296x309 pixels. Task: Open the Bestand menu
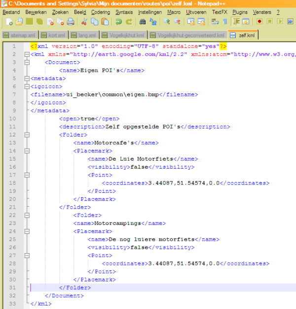pos(11,12)
